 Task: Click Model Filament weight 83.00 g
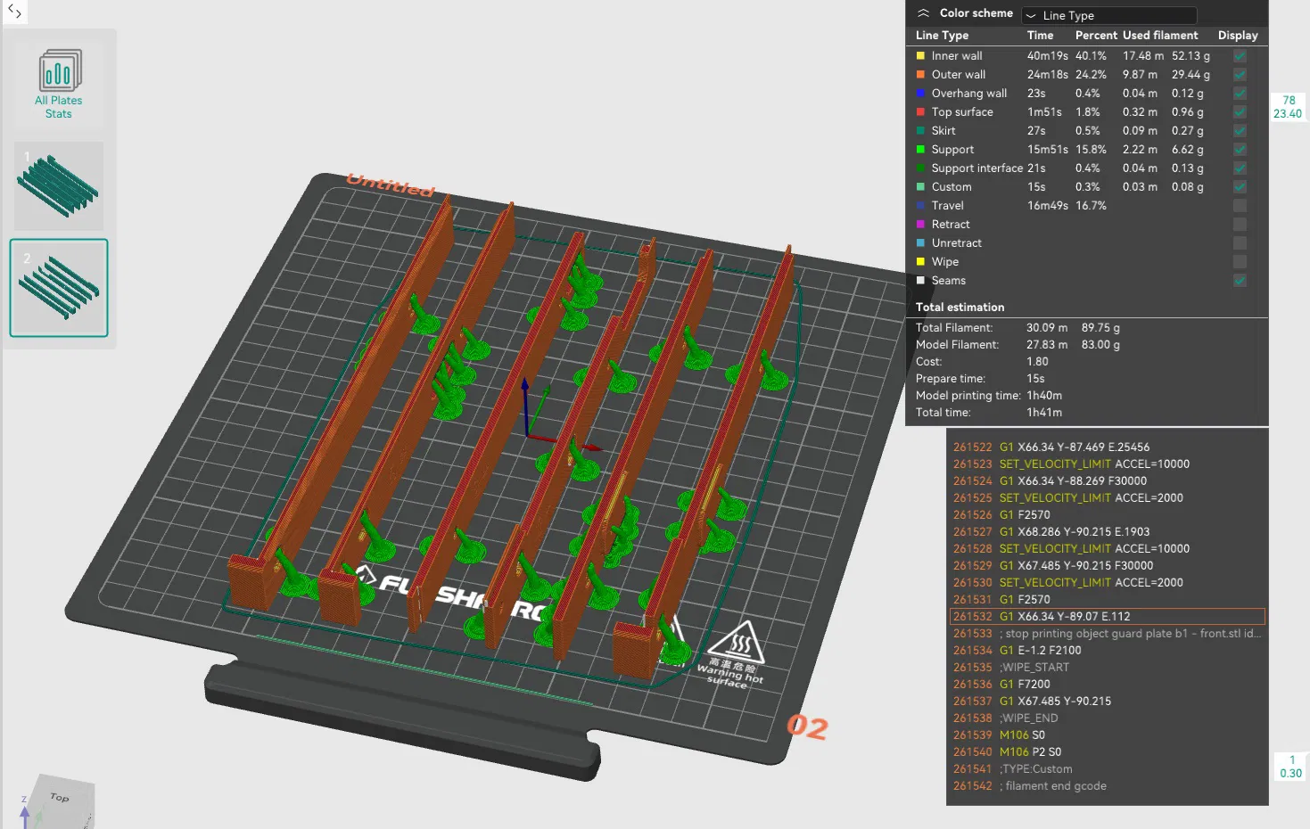click(x=1100, y=345)
